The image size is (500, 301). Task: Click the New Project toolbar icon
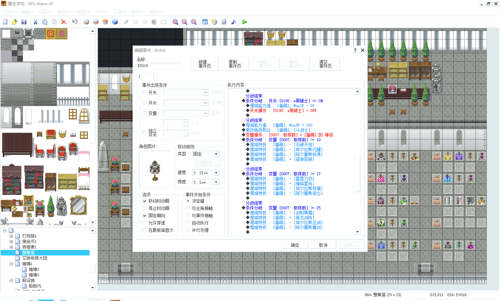coord(5,22)
